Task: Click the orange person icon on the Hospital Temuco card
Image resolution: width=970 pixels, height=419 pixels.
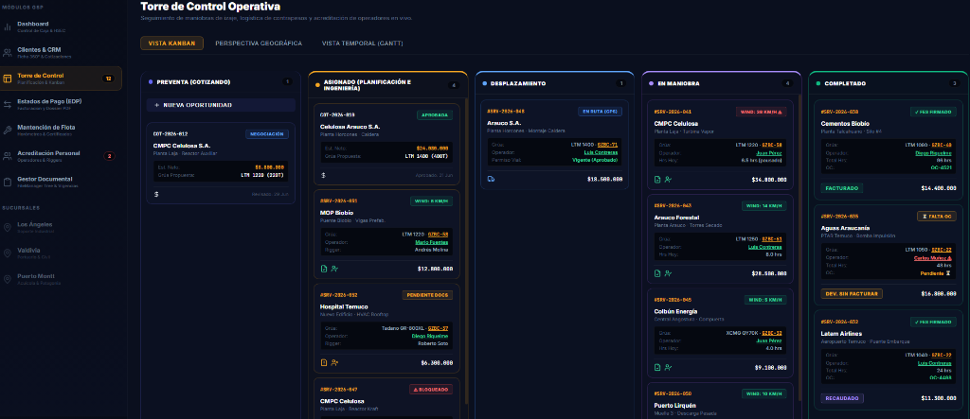Action: (x=334, y=363)
